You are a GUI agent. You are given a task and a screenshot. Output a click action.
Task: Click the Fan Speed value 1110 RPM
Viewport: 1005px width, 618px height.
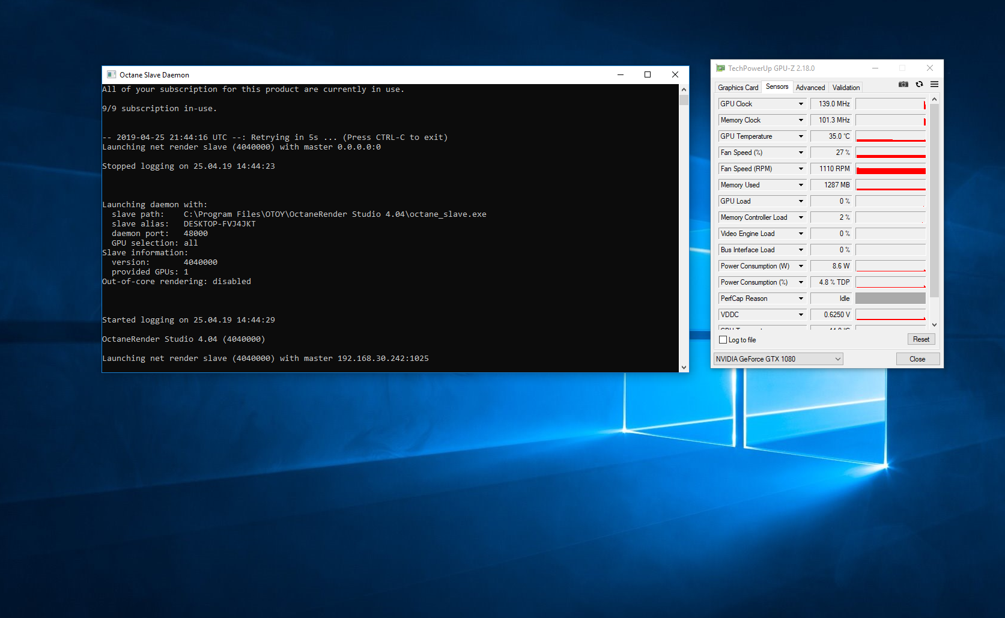[830, 169]
